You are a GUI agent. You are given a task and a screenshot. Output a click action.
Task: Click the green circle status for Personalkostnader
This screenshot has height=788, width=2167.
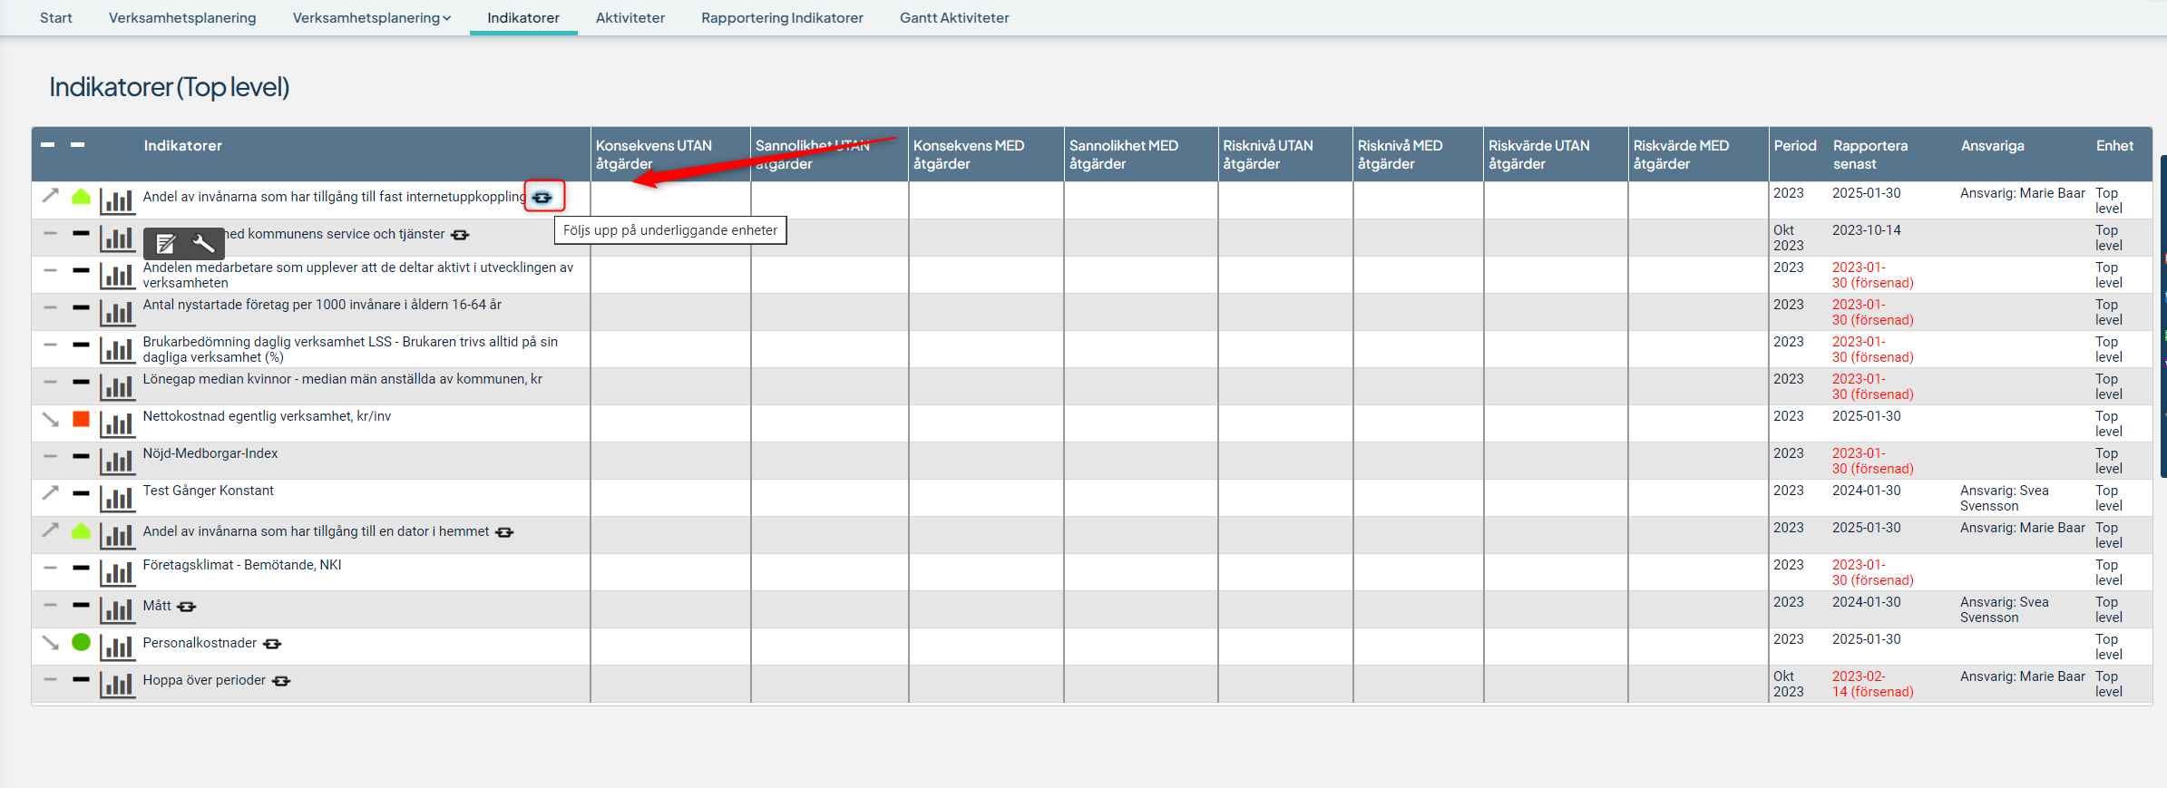81,642
